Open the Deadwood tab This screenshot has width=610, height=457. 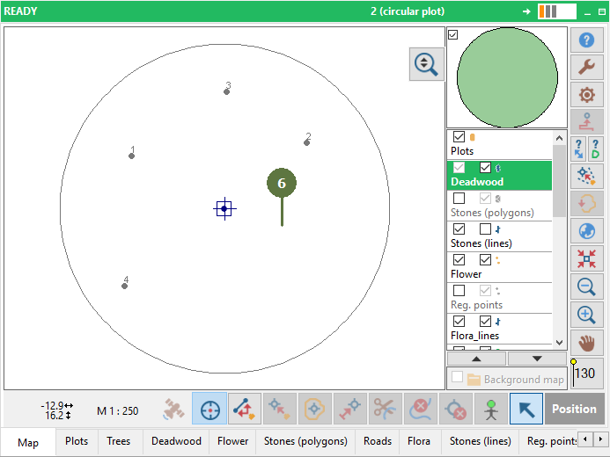[176, 441]
